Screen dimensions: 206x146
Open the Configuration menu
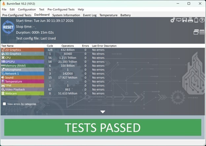[x=27, y=10]
